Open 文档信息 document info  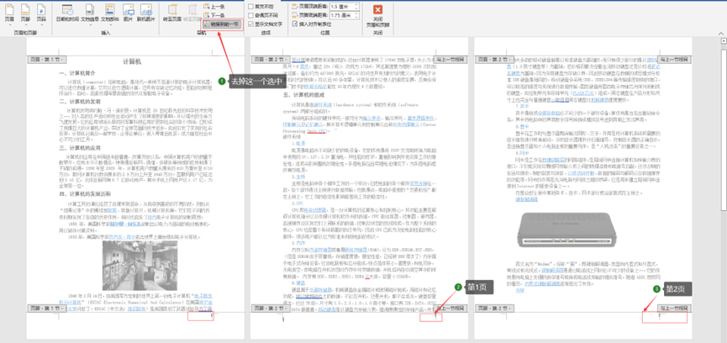click(x=89, y=13)
